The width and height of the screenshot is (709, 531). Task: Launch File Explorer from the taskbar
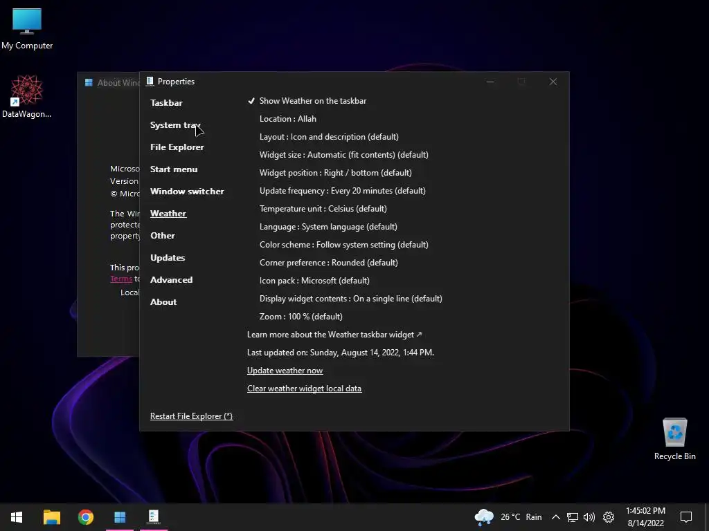pyautogui.click(x=51, y=517)
